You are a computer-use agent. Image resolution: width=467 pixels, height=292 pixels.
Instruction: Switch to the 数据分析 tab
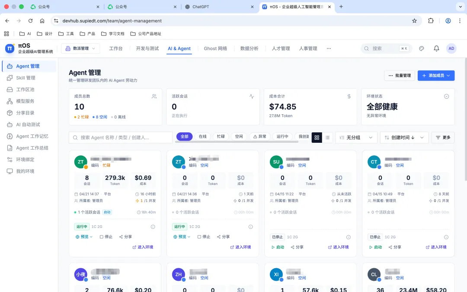[249, 48]
